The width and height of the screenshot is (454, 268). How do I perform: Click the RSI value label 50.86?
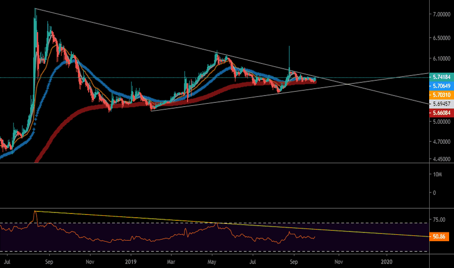point(439,237)
